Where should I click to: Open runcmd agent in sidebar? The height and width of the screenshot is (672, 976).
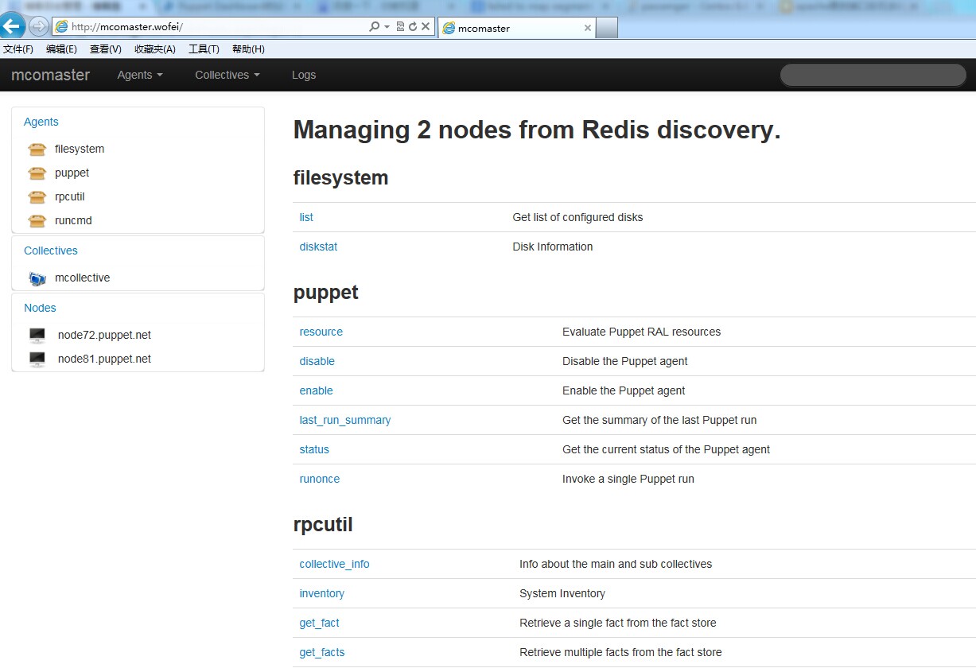pyautogui.click(x=74, y=220)
